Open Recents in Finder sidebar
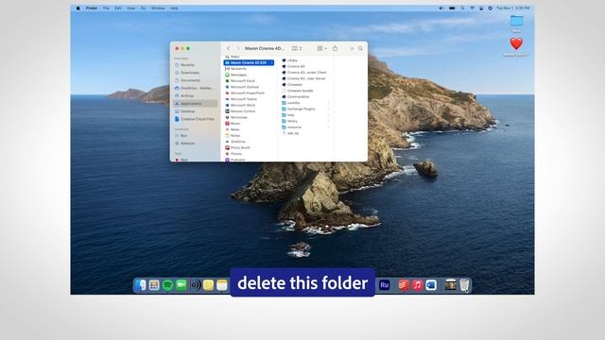This screenshot has width=605, height=340. [187, 65]
